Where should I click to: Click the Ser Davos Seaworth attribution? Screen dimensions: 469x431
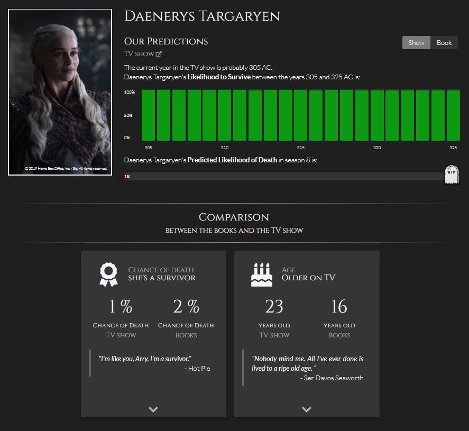tap(332, 378)
